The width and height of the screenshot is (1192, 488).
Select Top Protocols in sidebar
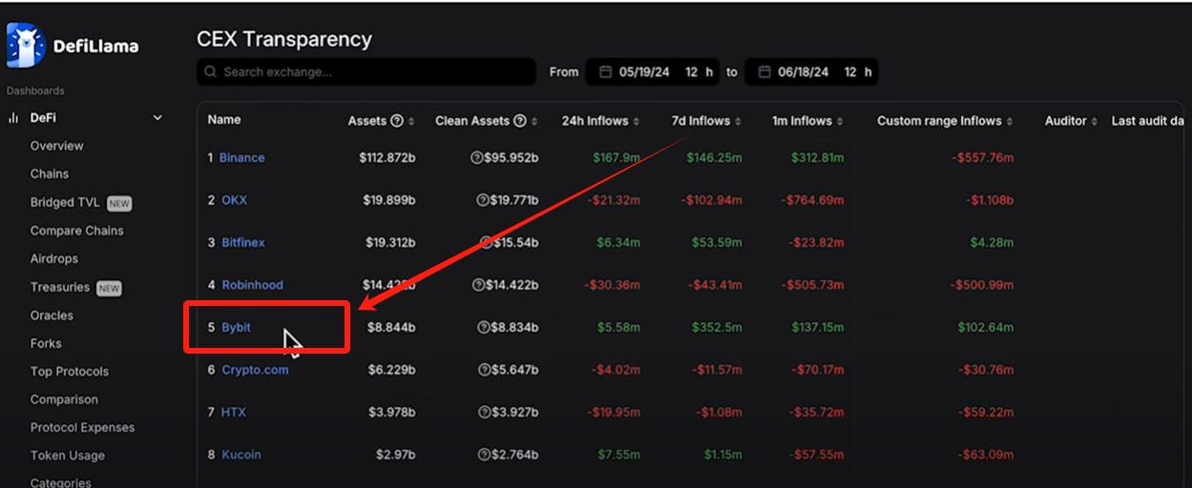click(x=69, y=372)
